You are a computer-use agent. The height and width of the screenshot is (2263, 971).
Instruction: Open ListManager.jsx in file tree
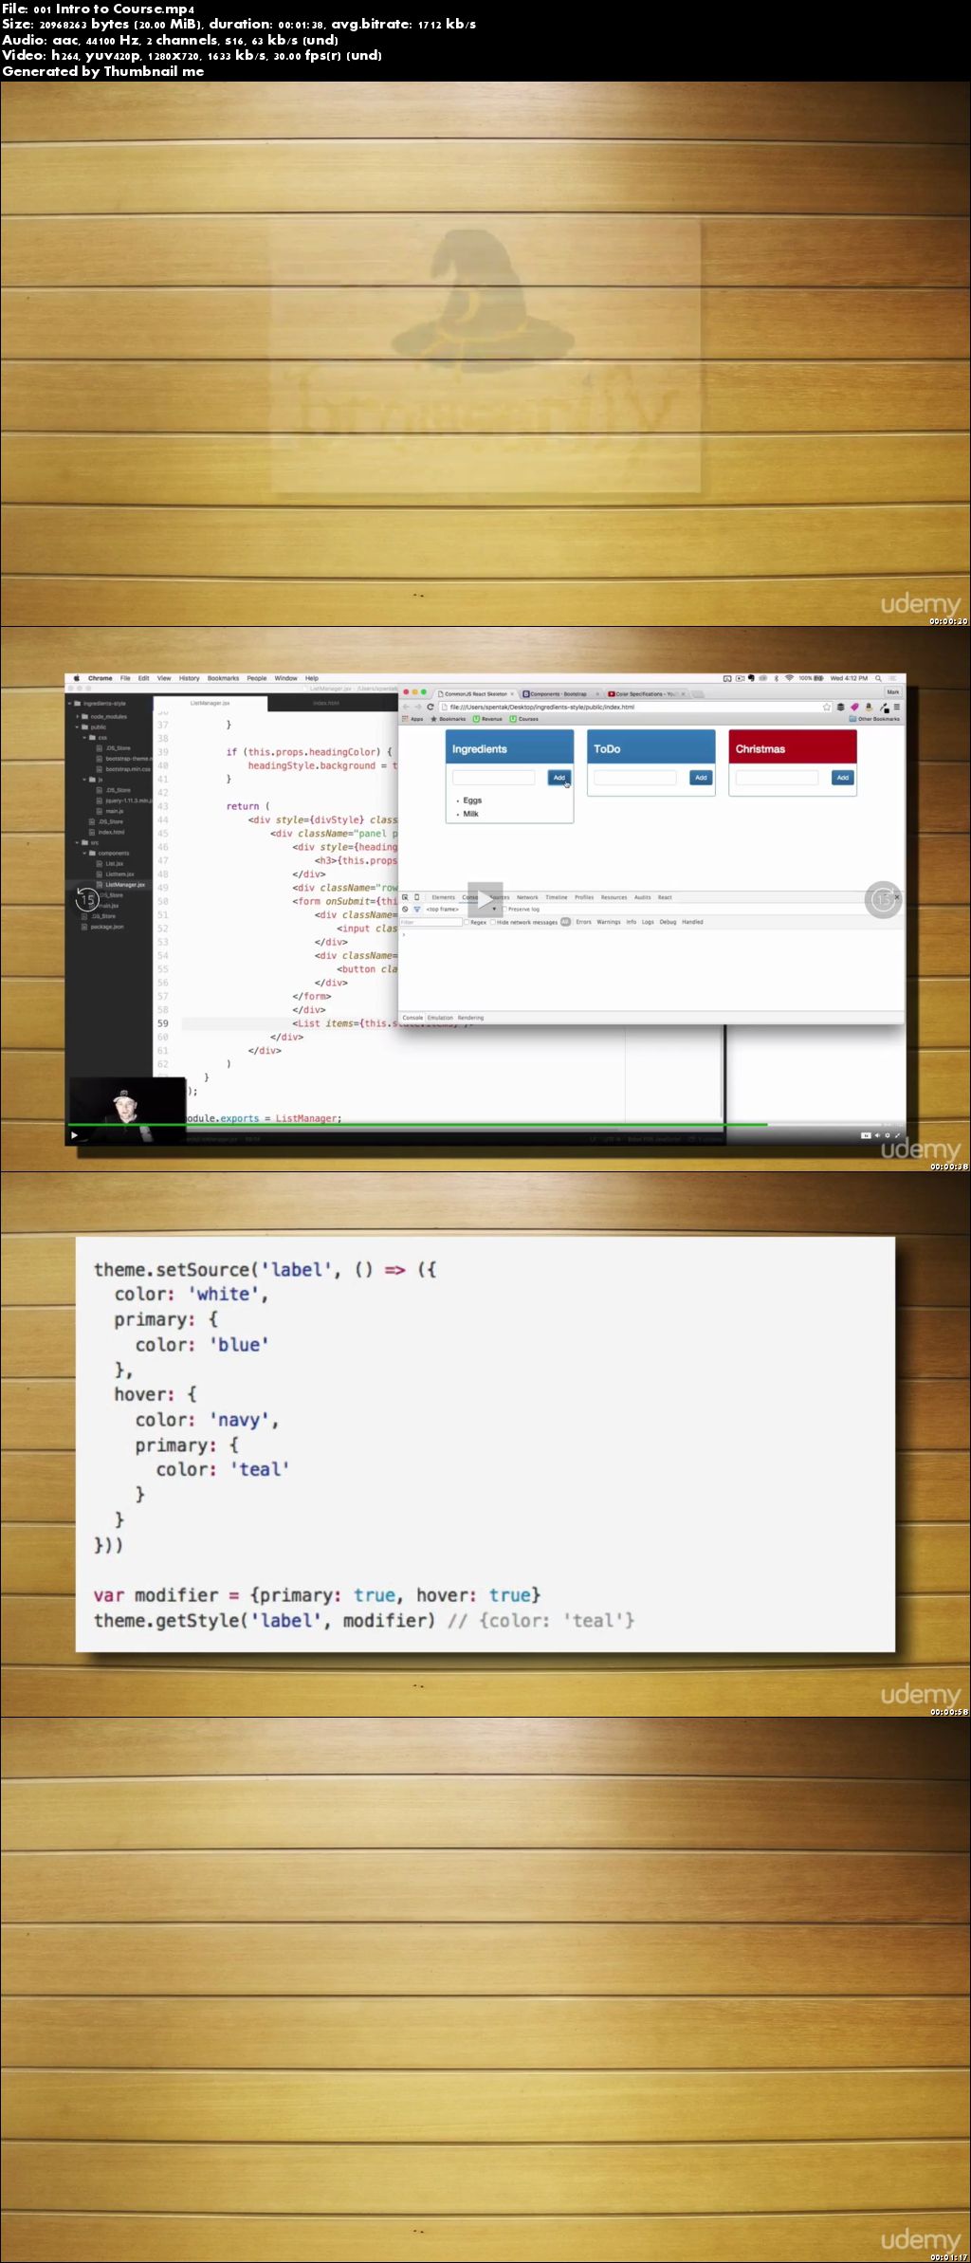coord(120,885)
